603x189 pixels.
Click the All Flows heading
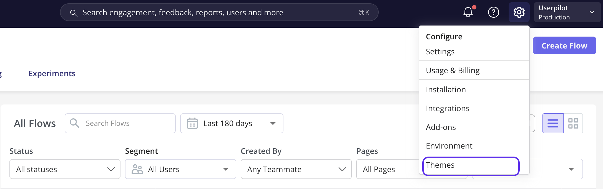[x=35, y=123]
